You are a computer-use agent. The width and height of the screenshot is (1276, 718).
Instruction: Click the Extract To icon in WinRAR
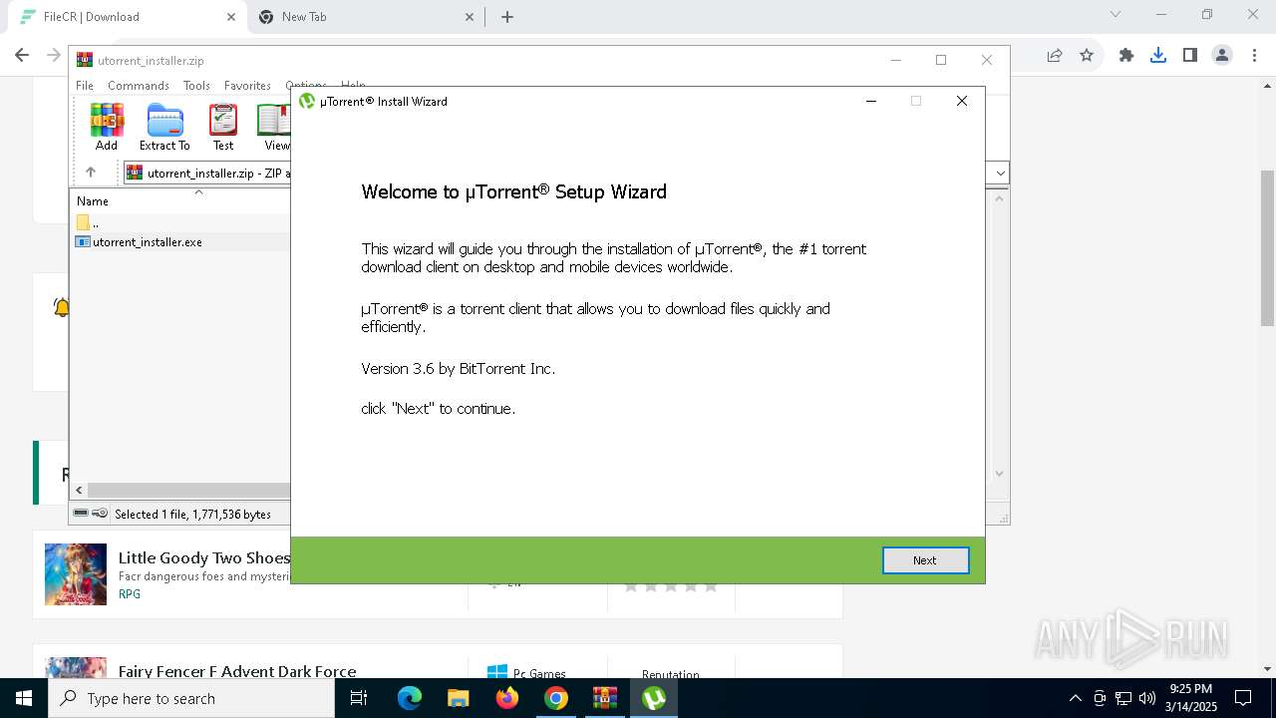point(164,128)
